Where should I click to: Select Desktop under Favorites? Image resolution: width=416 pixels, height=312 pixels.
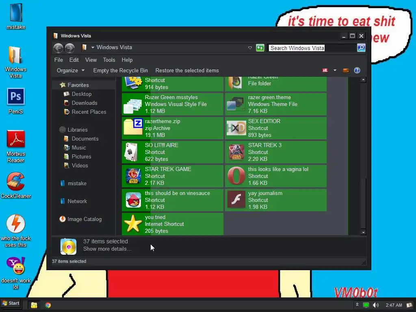tap(81, 94)
